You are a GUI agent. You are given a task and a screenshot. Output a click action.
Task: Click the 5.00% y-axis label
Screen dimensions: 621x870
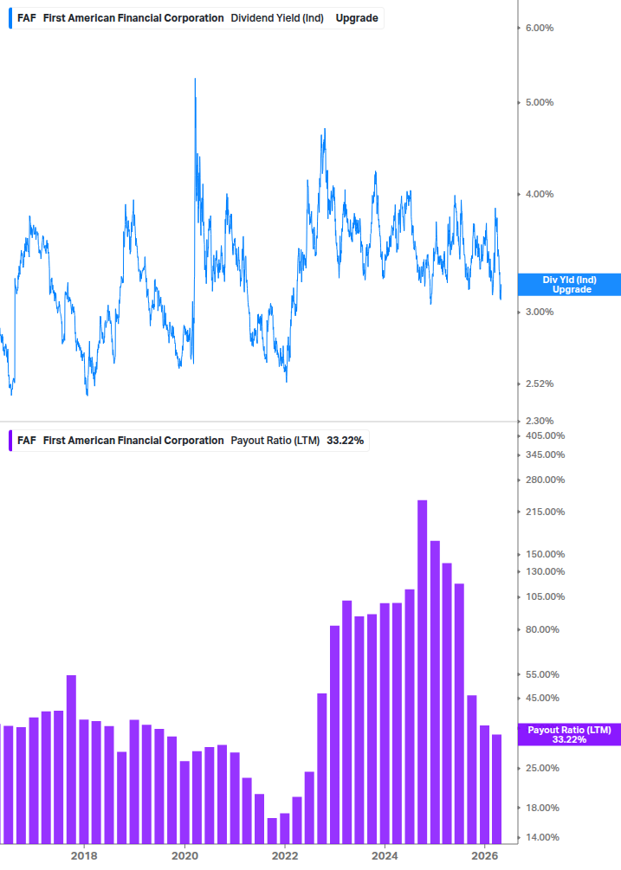point(540,103)
